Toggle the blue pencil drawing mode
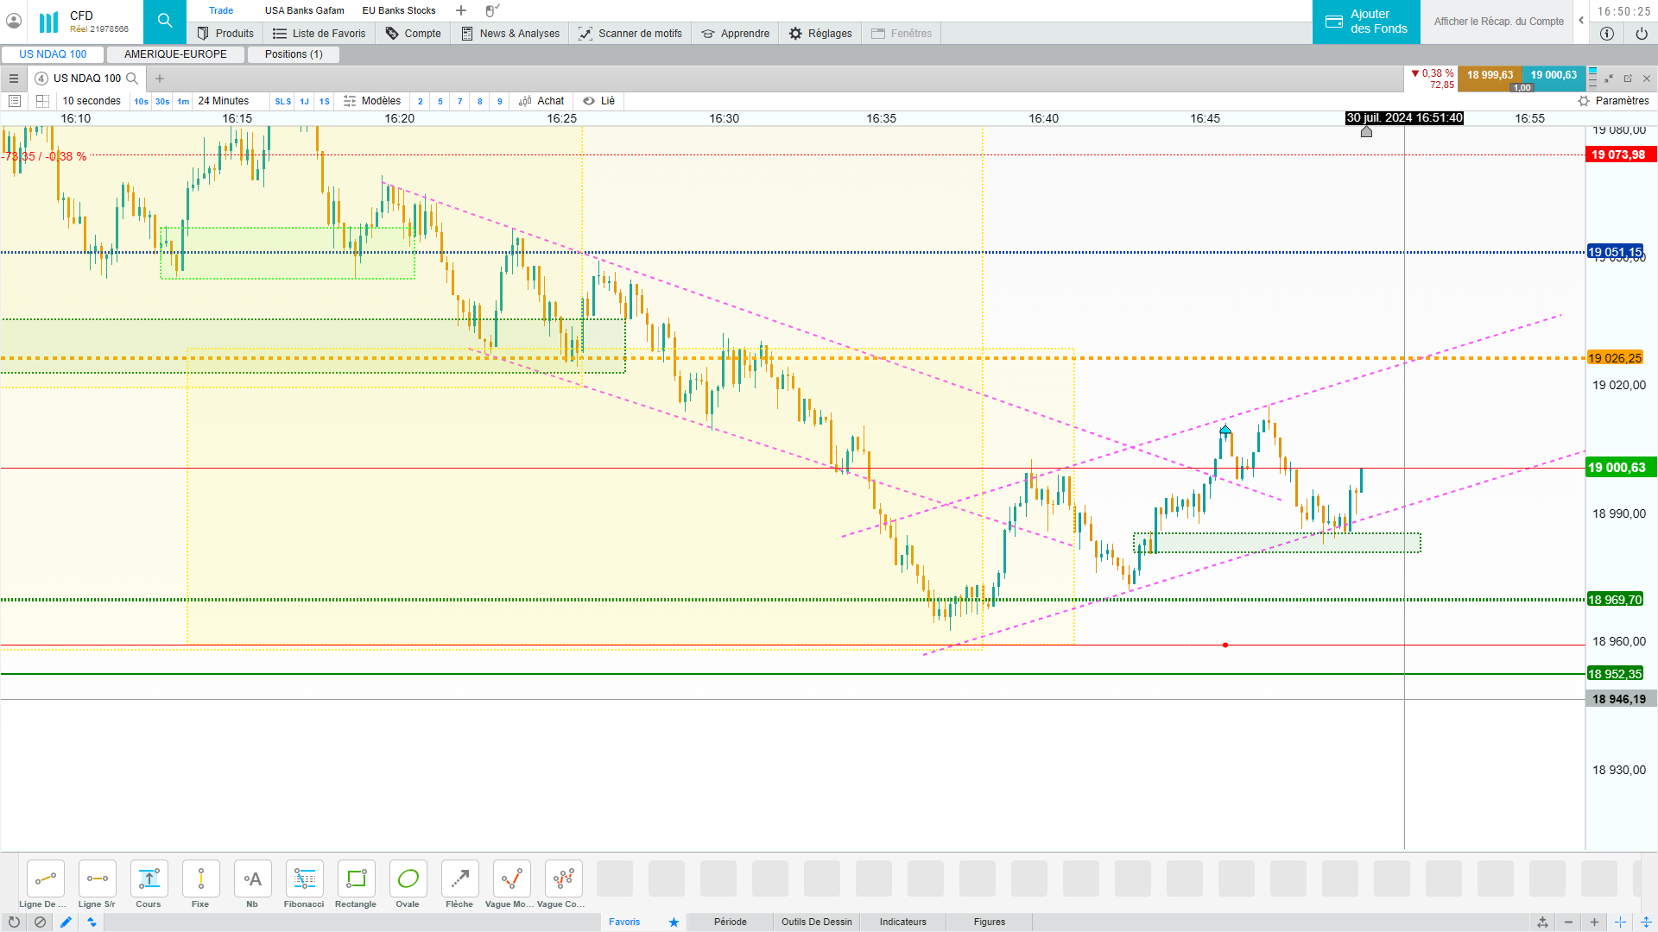This screenshot has width=1658, height=932. pyautogui.click(x=66, y=922)
